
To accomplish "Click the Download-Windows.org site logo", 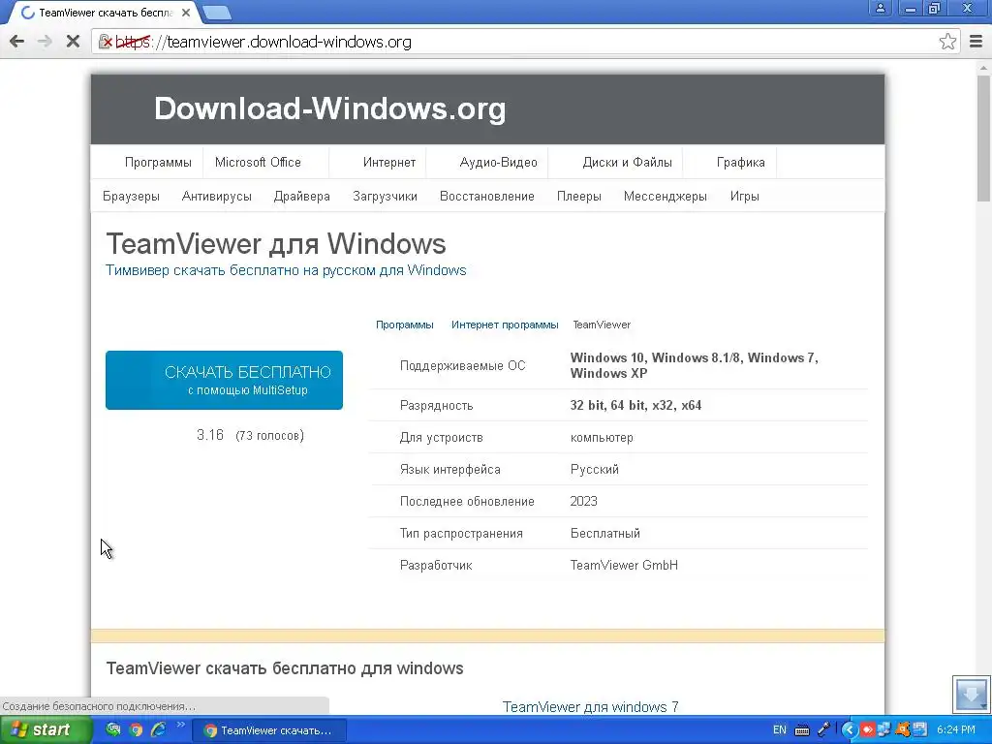I will (329, 108).
